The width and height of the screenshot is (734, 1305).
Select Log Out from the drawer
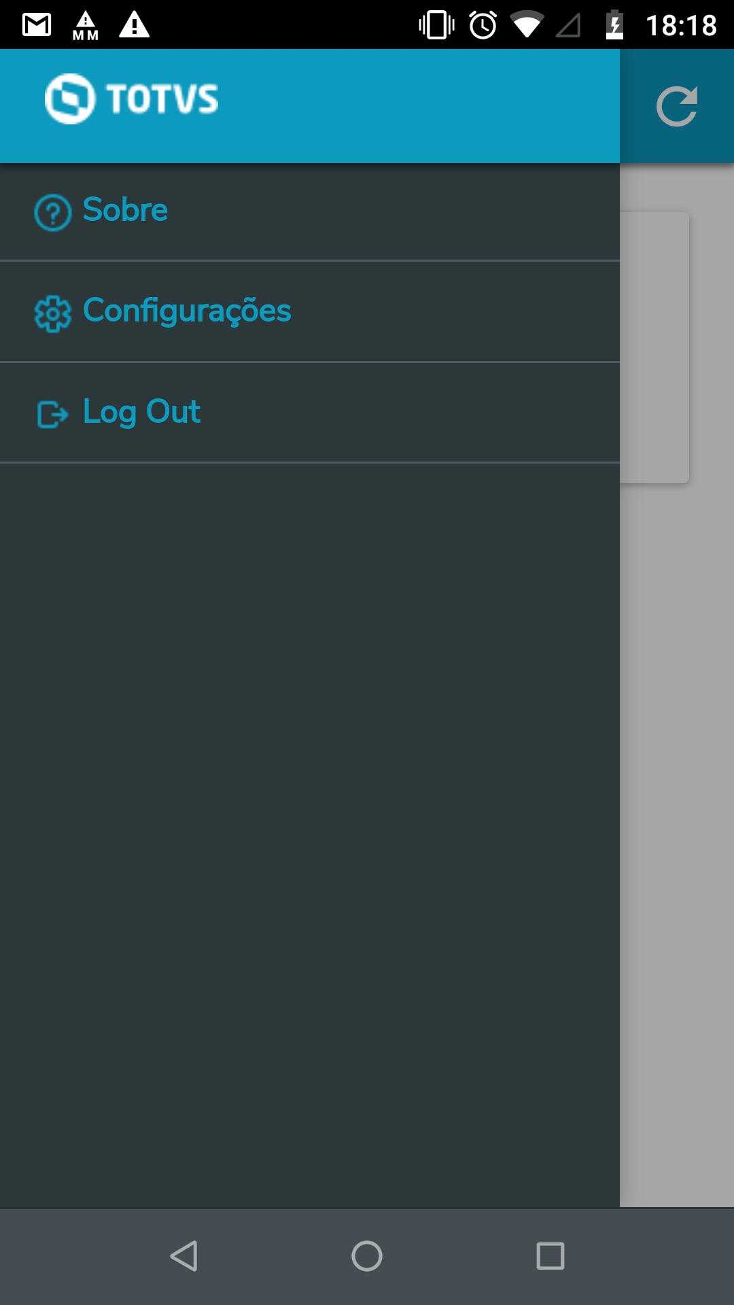(310, 413)
